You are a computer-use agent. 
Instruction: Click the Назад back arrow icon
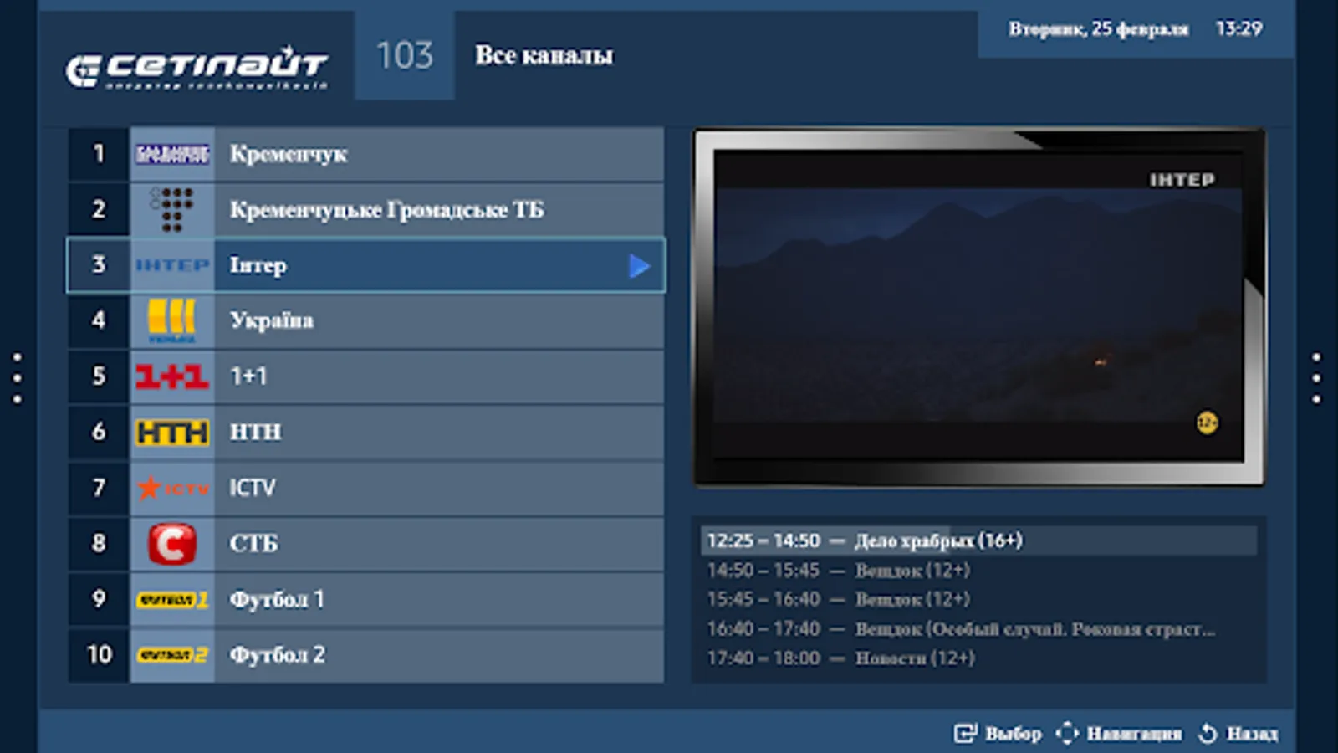pyautogui.click(x=1208, y=733)
